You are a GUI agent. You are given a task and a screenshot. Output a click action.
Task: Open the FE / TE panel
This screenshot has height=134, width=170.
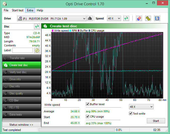pyautogui.click(x=22, y=108)
